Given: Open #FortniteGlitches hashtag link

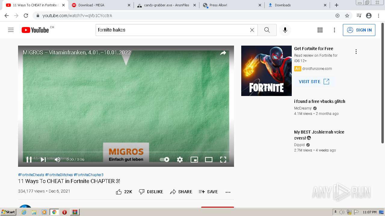Looking at the screenshot, I should click(59, 175).
